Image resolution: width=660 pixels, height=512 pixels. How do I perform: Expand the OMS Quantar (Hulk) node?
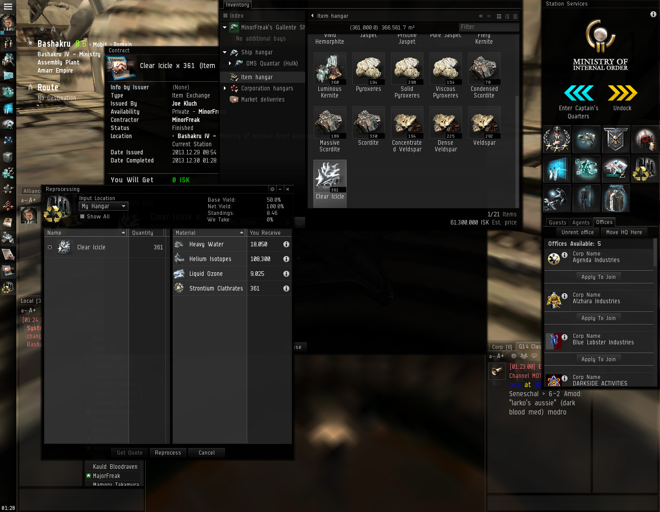(x=230, y=63)
